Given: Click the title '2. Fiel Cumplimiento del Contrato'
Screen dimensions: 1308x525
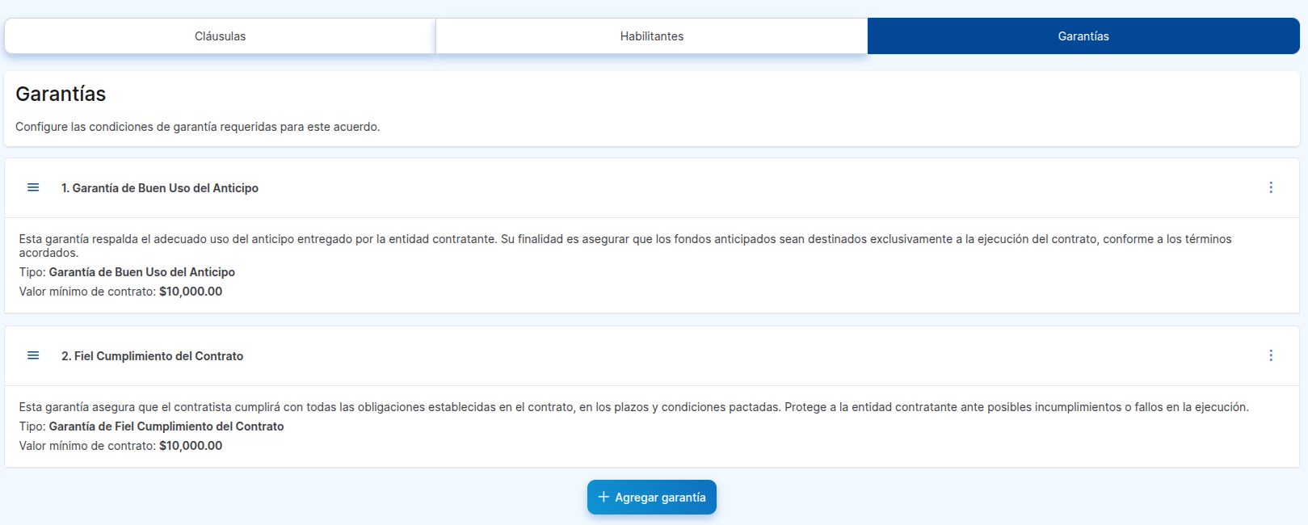Looking at the screenshot, I should click(152, 356).
